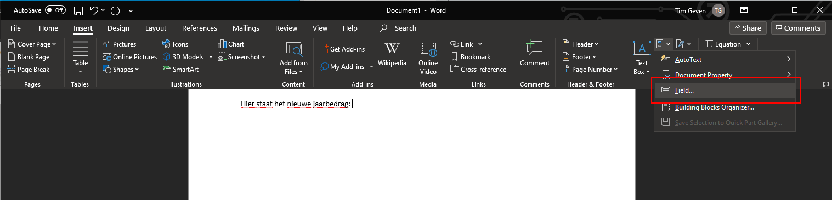Switch to the Review tab
This screenshot has width=832, height=200.
286,28
